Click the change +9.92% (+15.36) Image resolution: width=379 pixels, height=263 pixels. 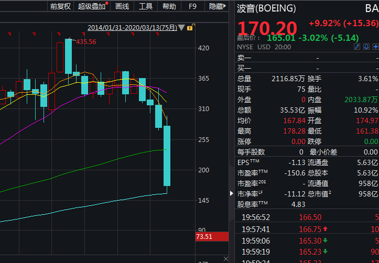coord(344,23)
